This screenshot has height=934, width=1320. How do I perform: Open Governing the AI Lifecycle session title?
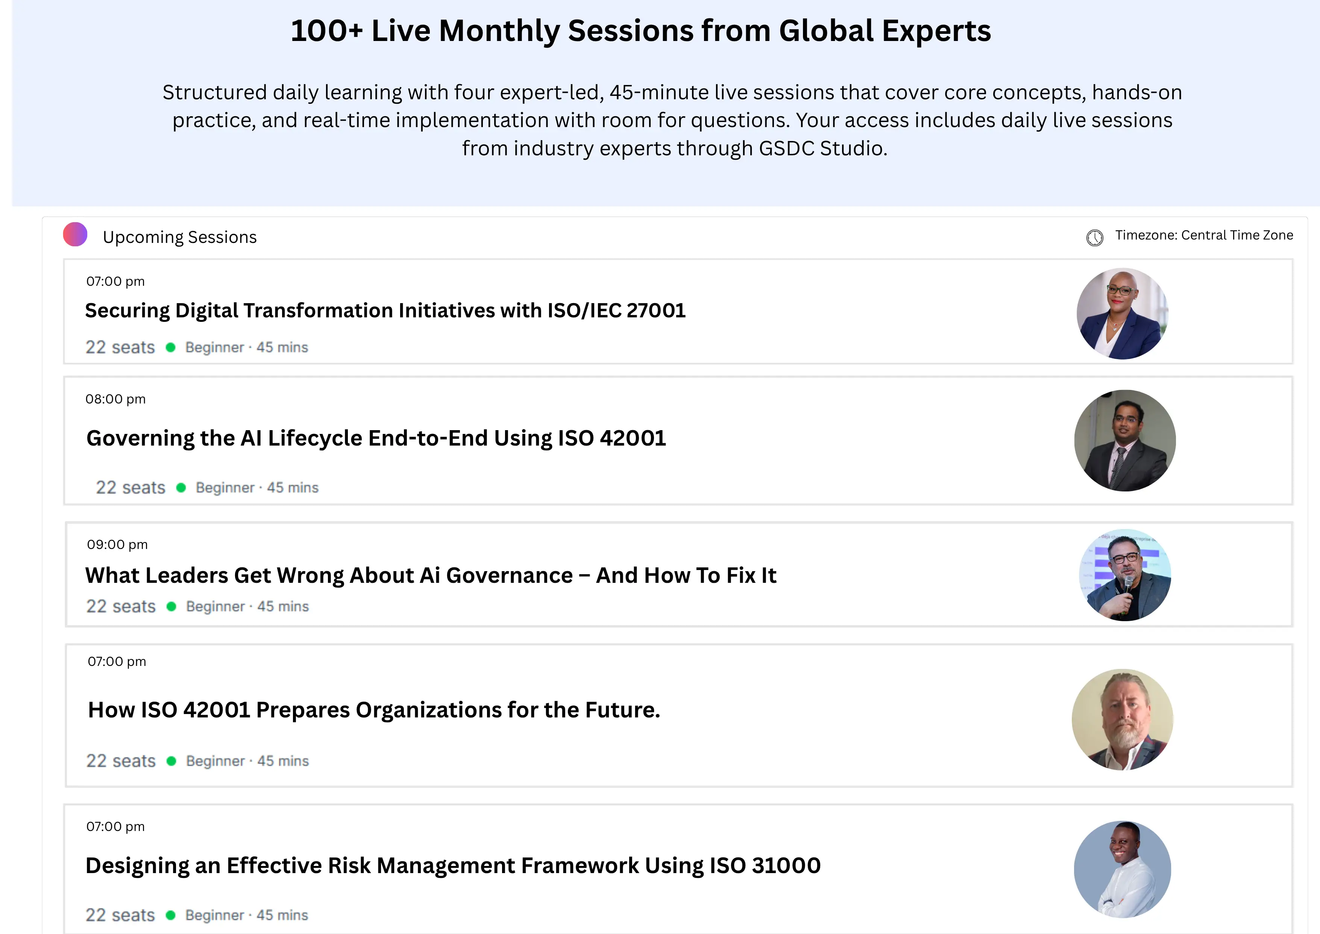coord(376,438)
